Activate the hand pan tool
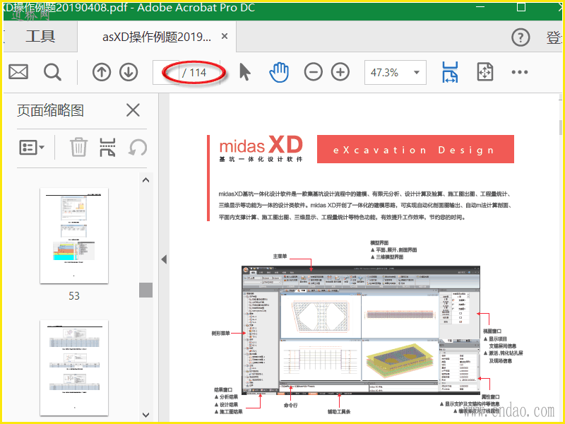 click(x=279, y=72)
